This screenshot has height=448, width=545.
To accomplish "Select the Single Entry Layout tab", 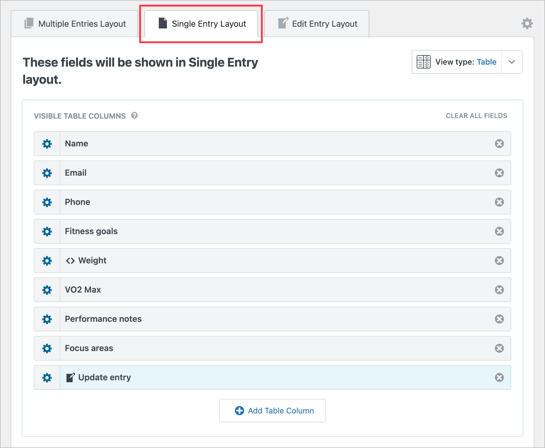I will click(201, 24).
